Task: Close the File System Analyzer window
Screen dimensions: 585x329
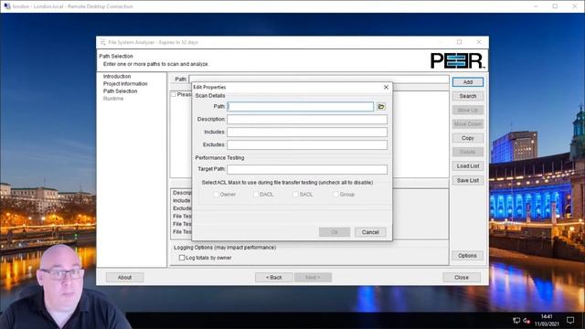Action: (479, 42)
